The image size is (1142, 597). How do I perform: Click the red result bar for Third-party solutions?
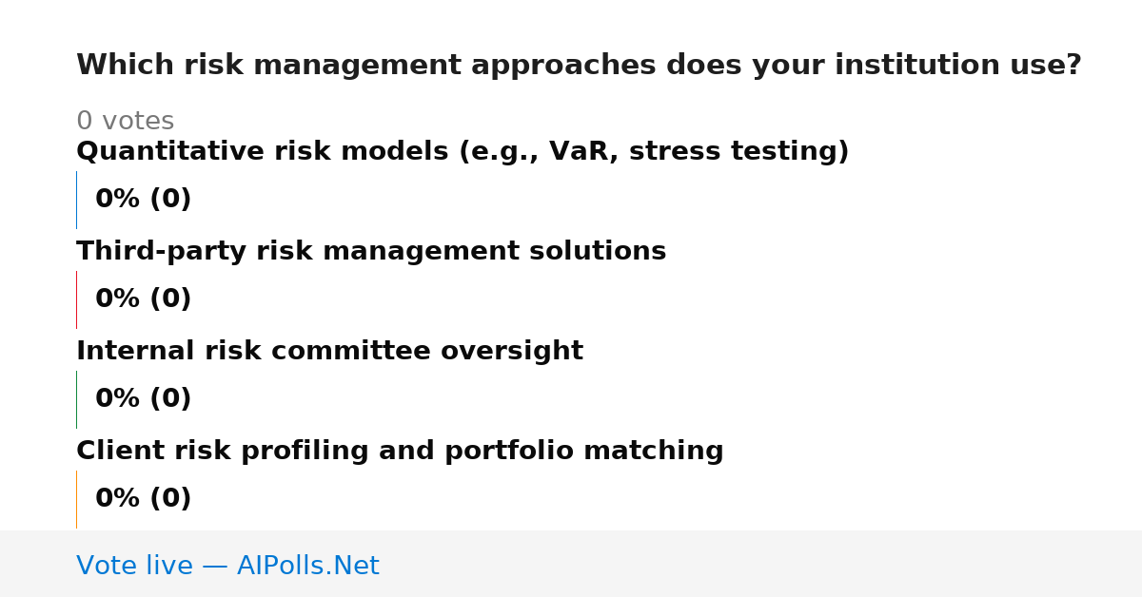click(76, 299)
